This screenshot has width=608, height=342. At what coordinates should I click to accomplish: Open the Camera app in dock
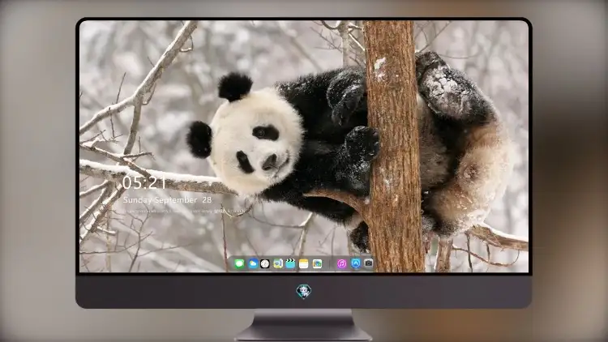[x=368, y=263]
